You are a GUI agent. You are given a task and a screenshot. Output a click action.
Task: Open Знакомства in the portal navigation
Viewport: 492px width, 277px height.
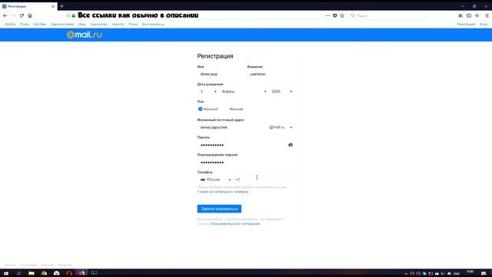(x=99, y=24)
